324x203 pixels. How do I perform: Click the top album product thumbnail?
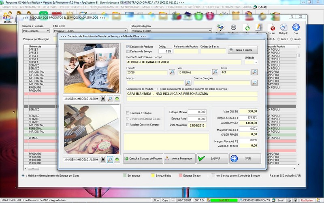click(92, 68)
